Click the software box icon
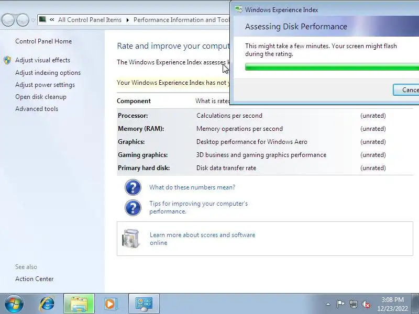The height and width of the screenshot is (314, 419). tap(130, 239)
